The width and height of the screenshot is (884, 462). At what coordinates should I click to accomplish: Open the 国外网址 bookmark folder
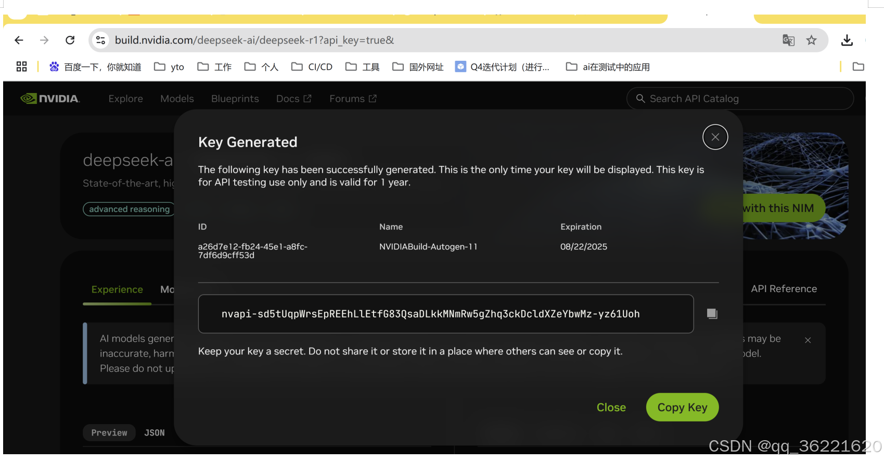click(x=418, y=67)
